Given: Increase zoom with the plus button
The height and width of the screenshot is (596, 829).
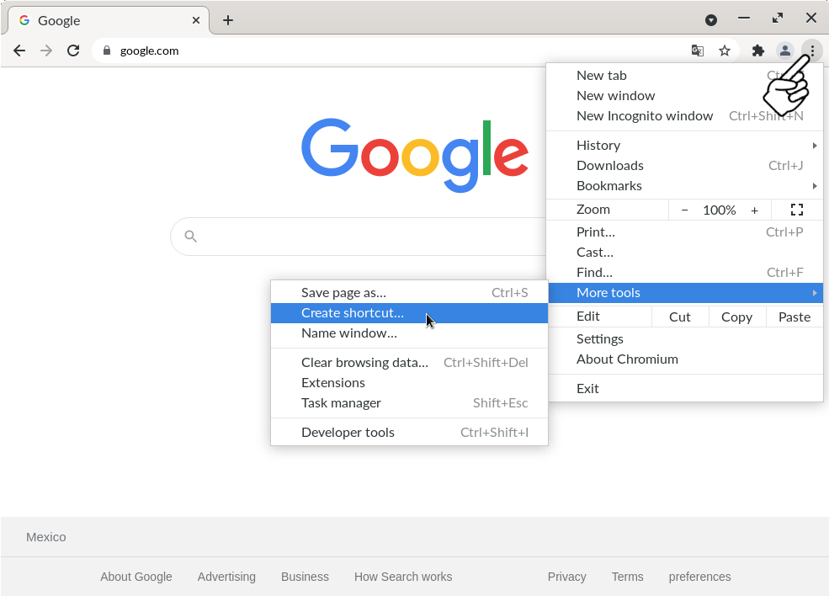Looking at the screenshot, I should pyautogui.click(x=754, y=210).
